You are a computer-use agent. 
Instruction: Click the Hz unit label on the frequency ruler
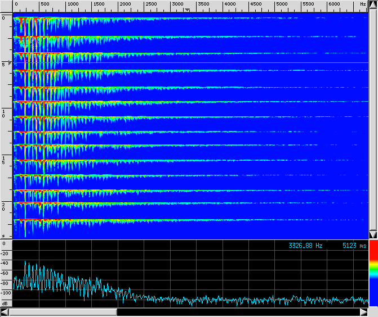click(x=363, y=4)
